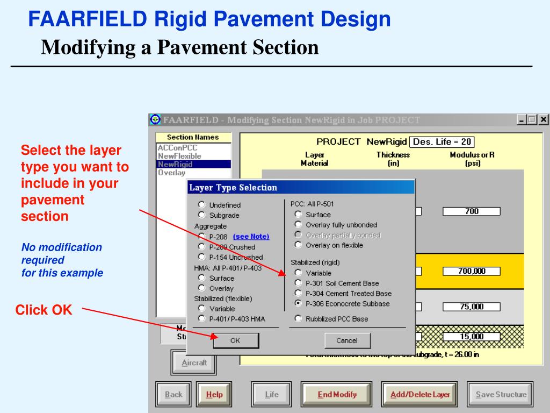Click the Layer Type Selection title bar

301,188
